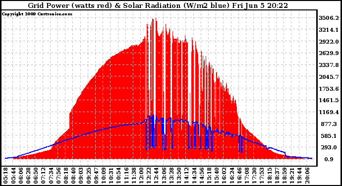
Task: Click the 18:59 time label
Action: pyautogui.click(x=284, y=176)
